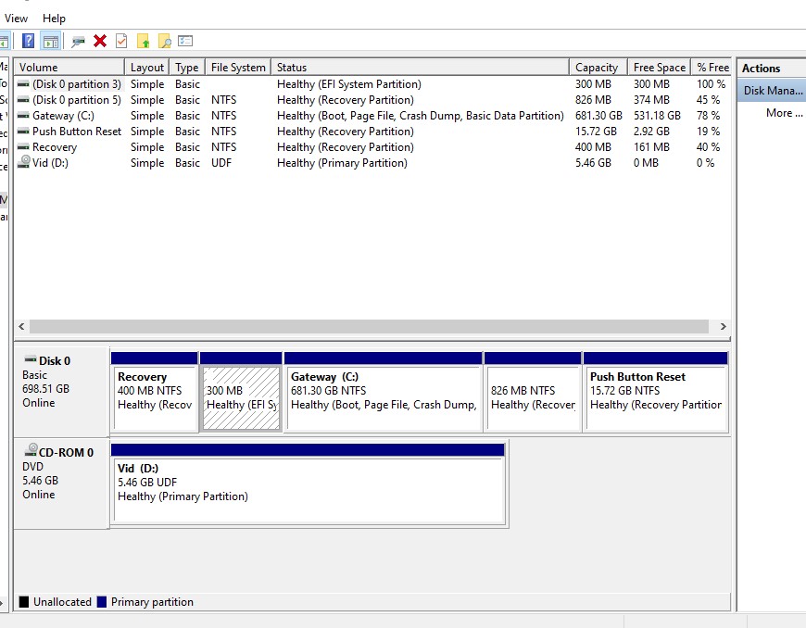Click the horizontal scrollbar right arrow

tap(723, 326)
